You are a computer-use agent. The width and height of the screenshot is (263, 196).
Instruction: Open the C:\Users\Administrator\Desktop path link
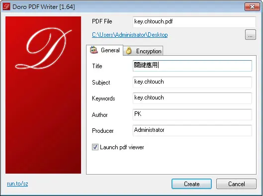coord(130,35)
